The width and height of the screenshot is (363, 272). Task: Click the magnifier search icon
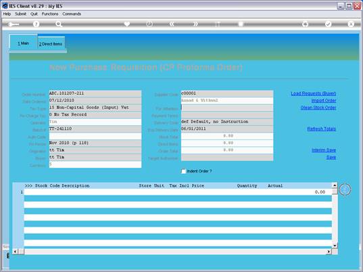[59, 24]
